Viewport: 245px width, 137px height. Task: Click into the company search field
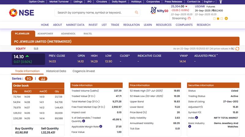tap(95, 12)
